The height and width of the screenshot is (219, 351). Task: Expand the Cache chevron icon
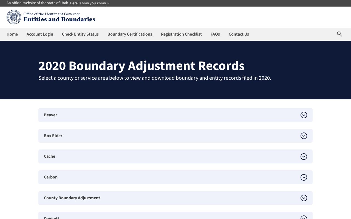(x=304, y=157)
